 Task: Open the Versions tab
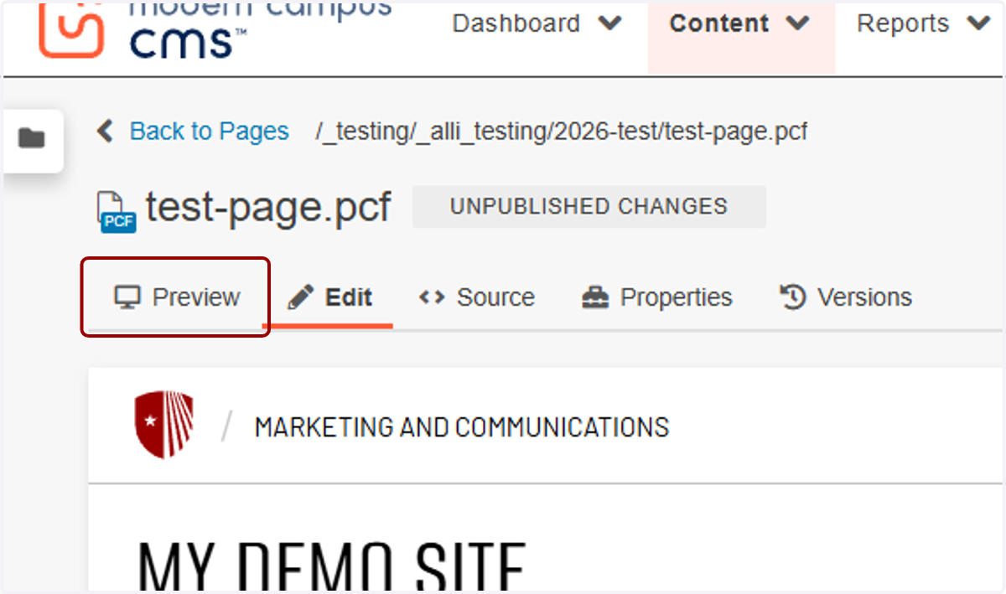point(846,297)
